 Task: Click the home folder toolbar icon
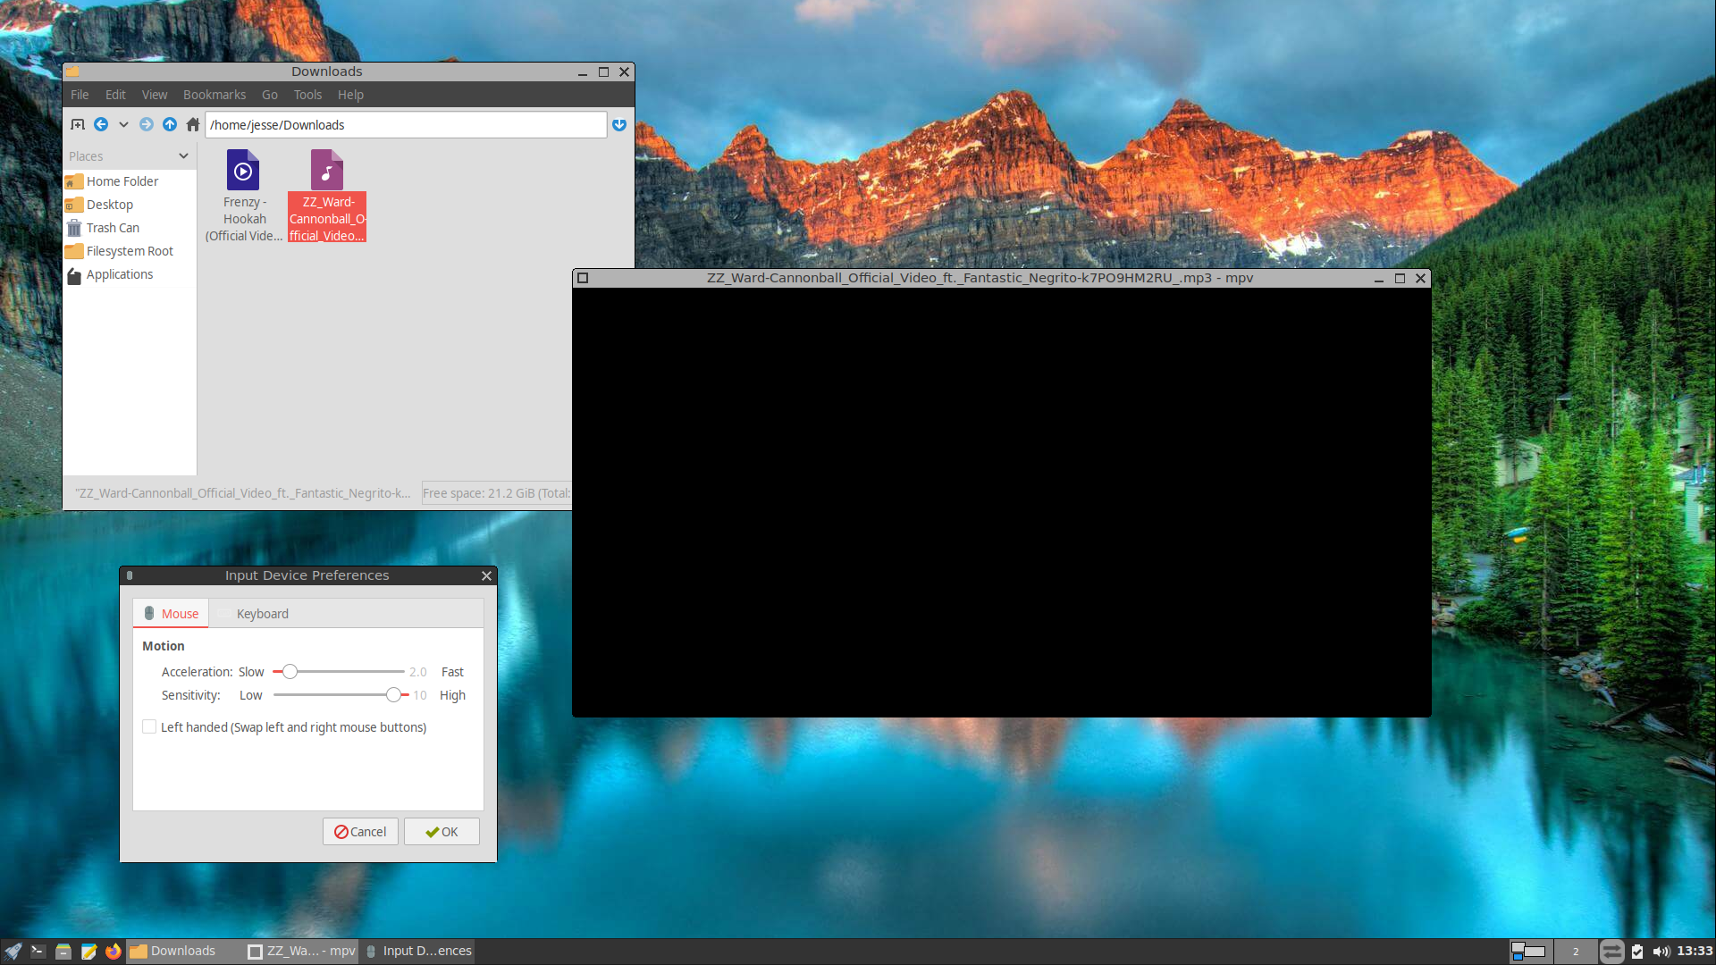(193, 125)
